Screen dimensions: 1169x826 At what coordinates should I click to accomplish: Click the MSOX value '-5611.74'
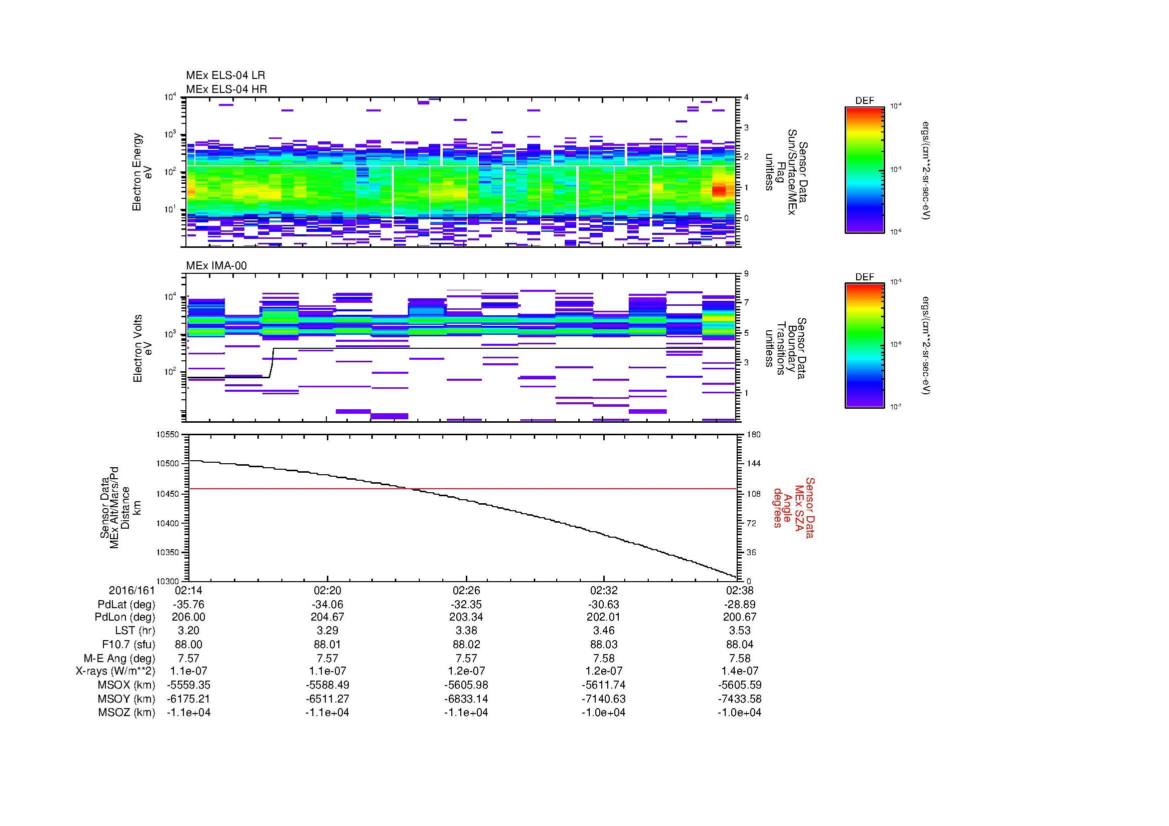coord(604,685)
